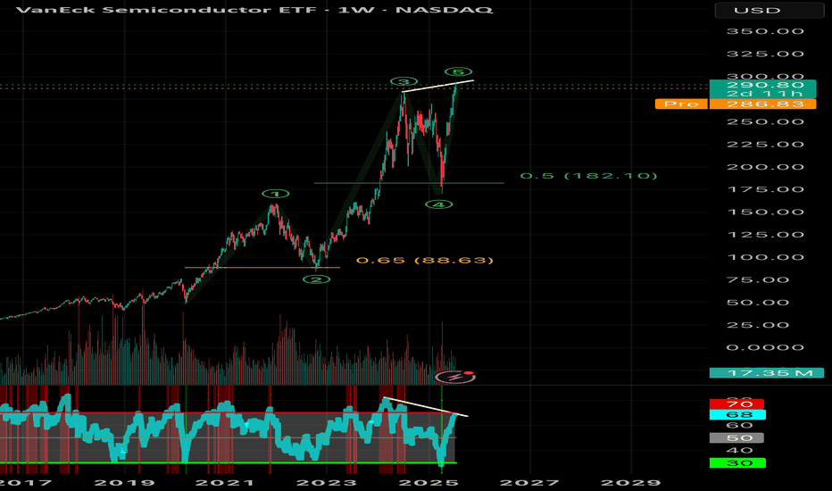Click the cyan RSI 68 value label

(x=737, y=414)
